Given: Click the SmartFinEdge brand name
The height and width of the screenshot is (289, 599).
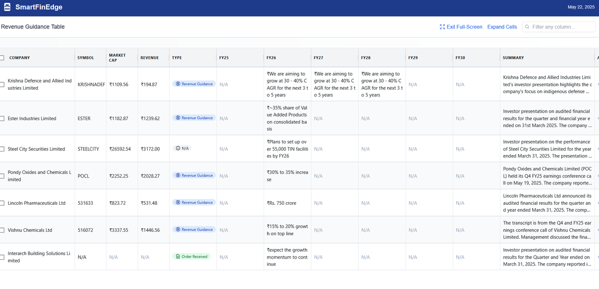Looking at the screenshot, I should pos(39,7).
